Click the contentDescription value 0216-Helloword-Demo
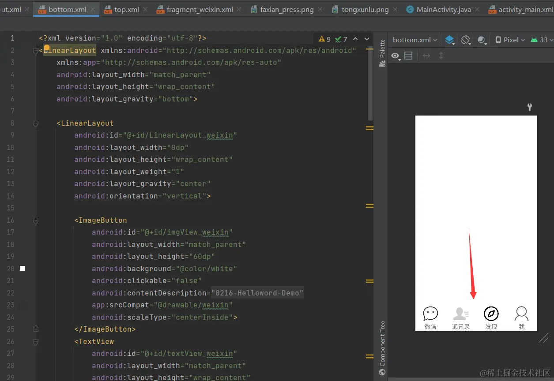The width and height of the screenshot is (554, 381). [257, 293]
